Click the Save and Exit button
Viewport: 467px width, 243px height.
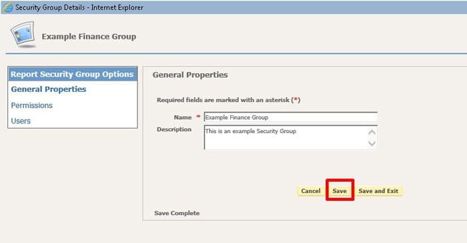coord(378,191)
